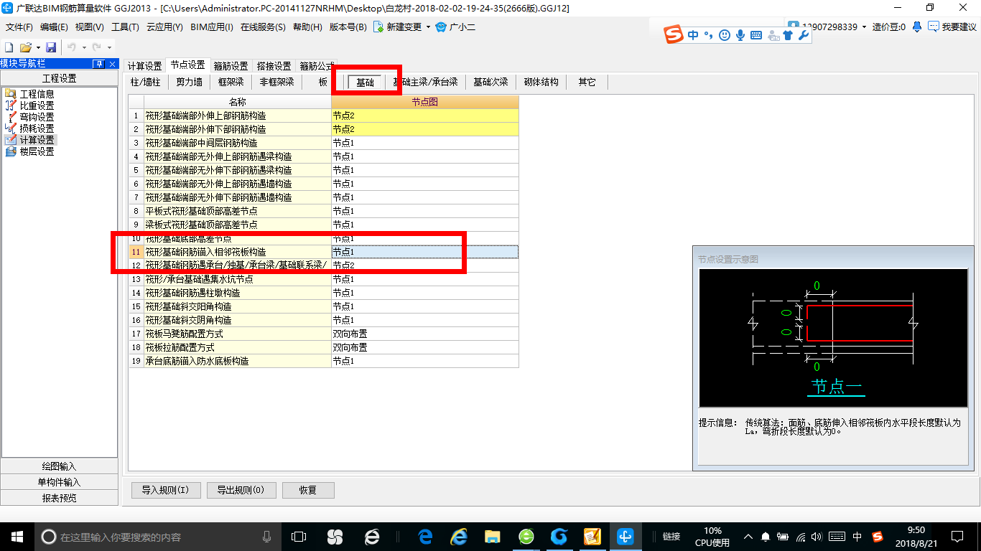Click the Windows Start button
Screen dimensions: 981x551
17,536
